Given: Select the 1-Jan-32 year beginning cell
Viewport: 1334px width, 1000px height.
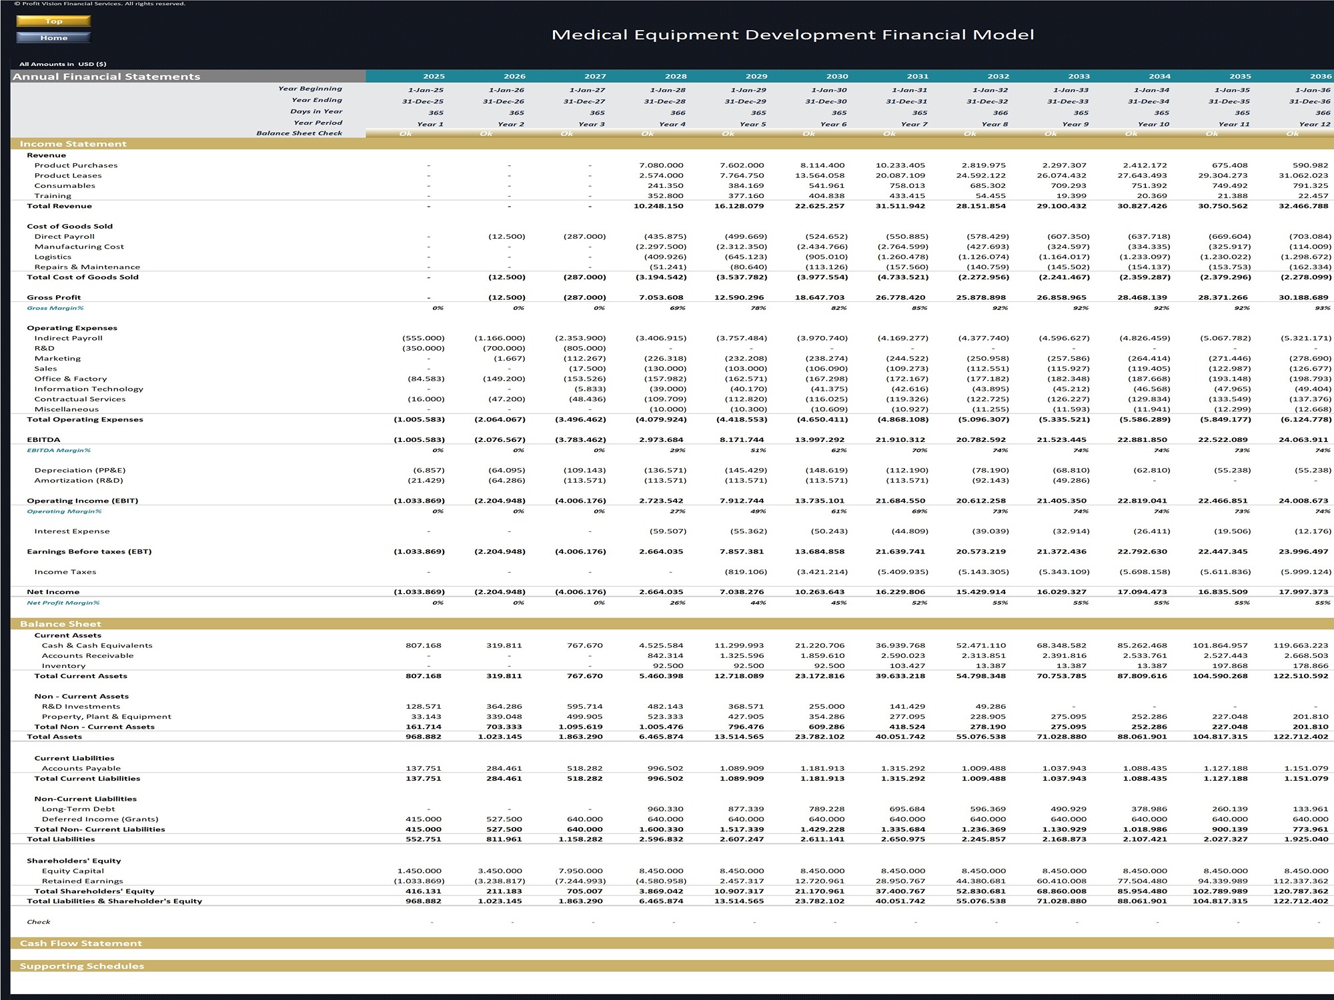Looking at the screenshot, I should pos(990,90).
